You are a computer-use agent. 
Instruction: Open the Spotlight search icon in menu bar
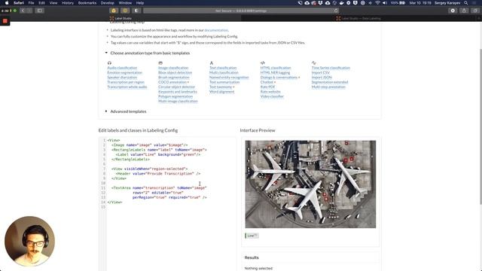466,3
